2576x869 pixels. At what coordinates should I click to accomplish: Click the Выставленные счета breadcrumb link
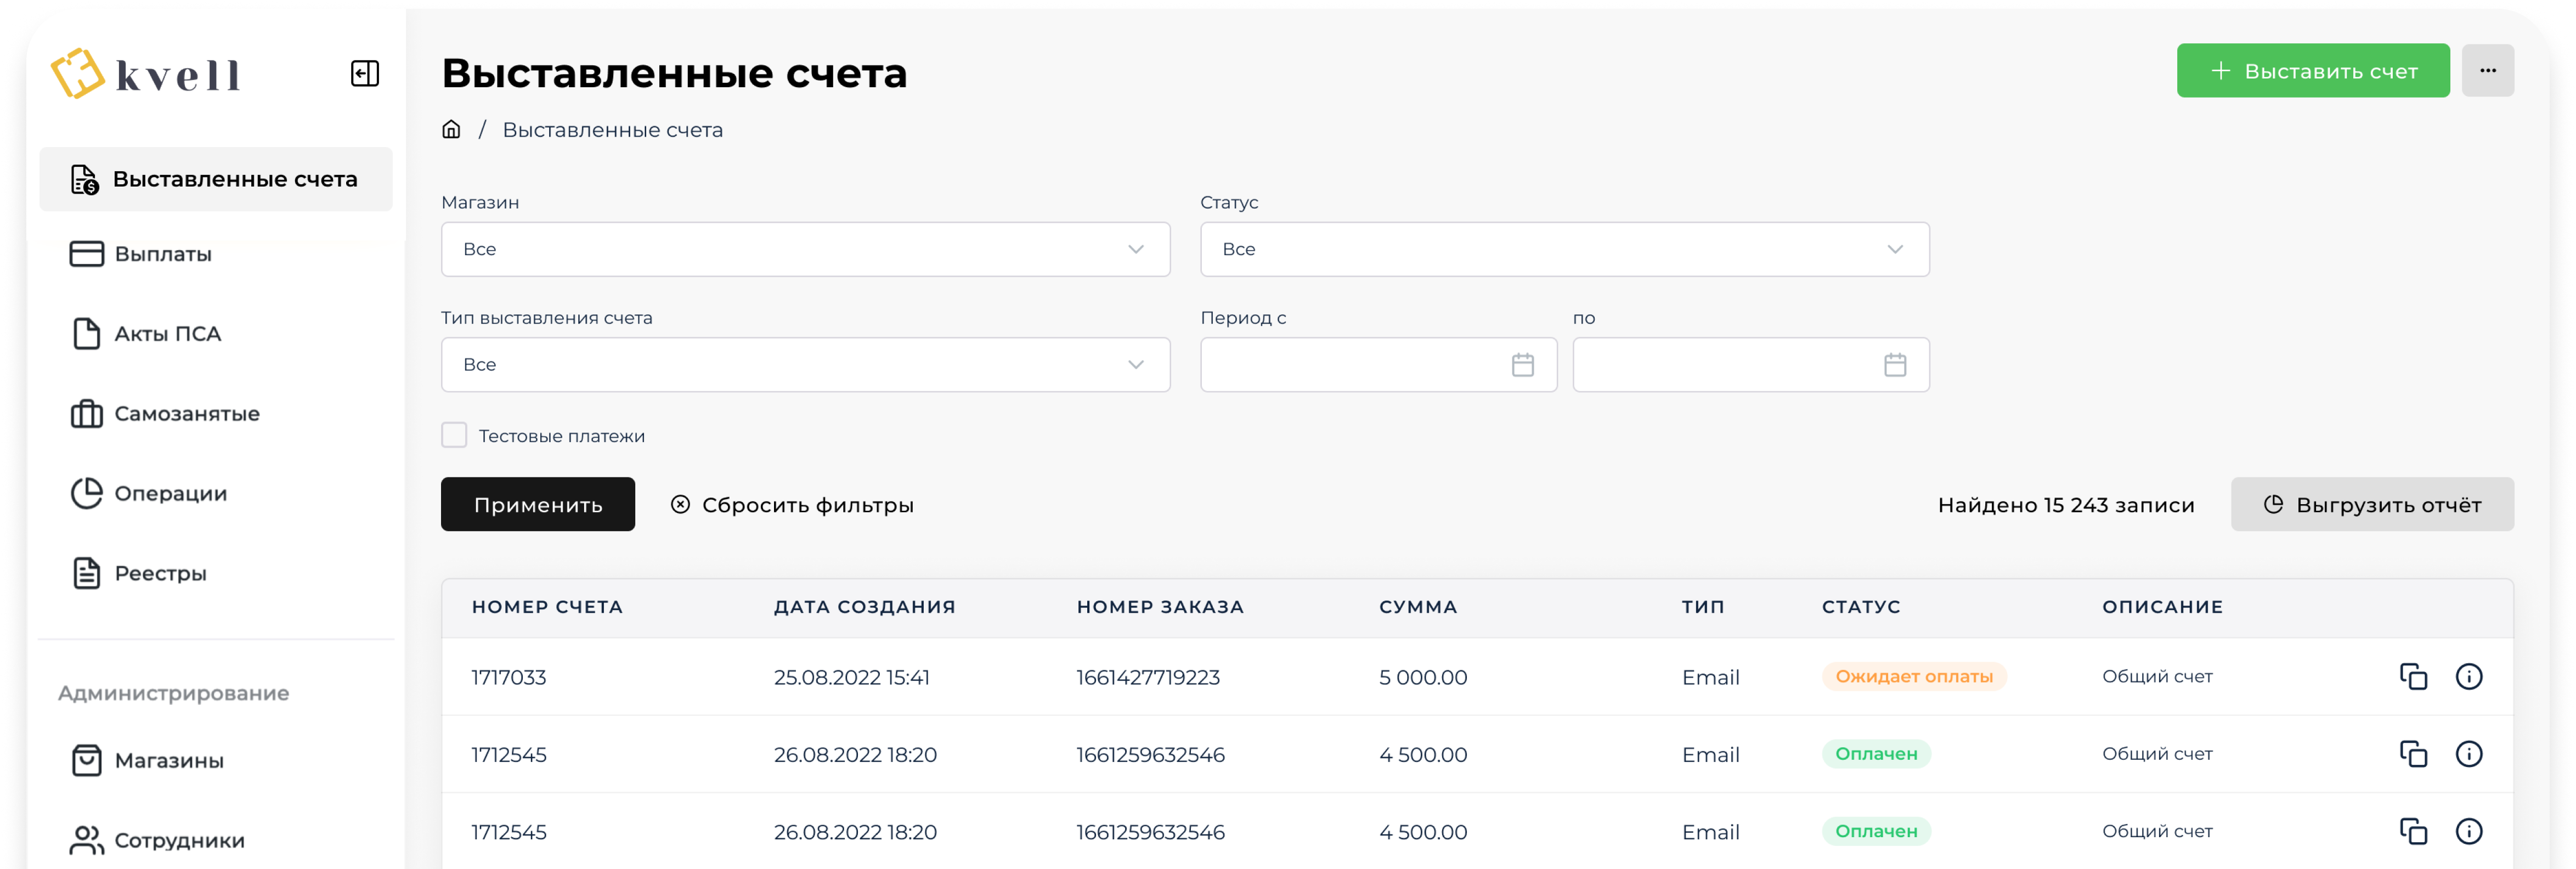click(x=612, y=130)
